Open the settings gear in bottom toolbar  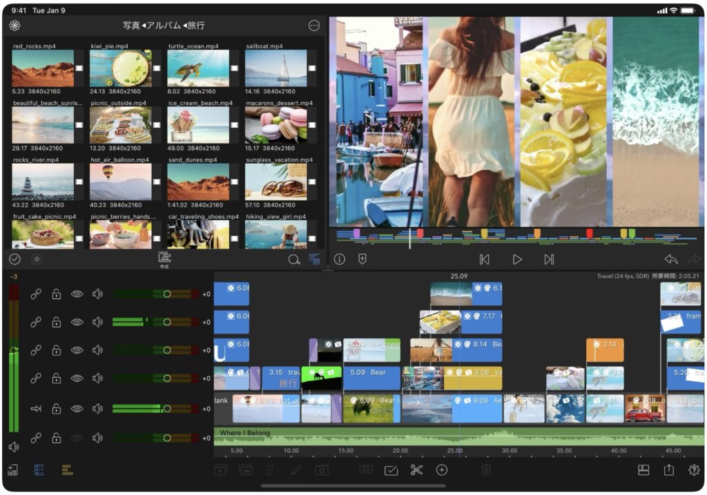694,470
